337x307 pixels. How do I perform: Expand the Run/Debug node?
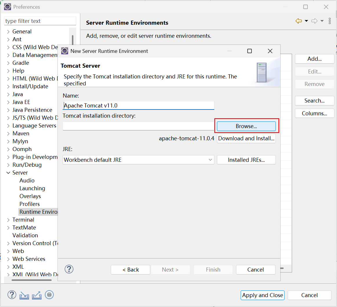[8, 165]
